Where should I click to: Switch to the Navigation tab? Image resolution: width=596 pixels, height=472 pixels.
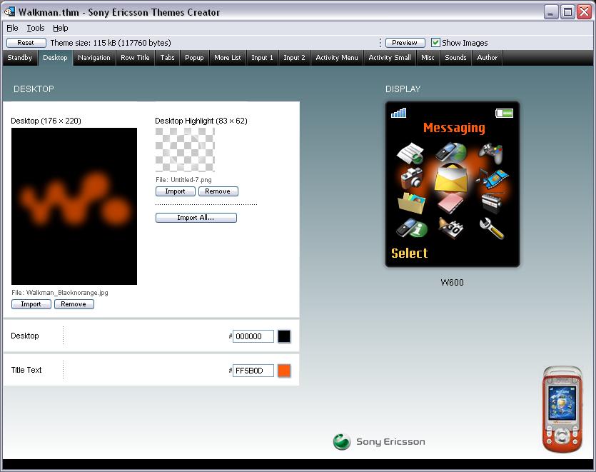click(94, 57)
